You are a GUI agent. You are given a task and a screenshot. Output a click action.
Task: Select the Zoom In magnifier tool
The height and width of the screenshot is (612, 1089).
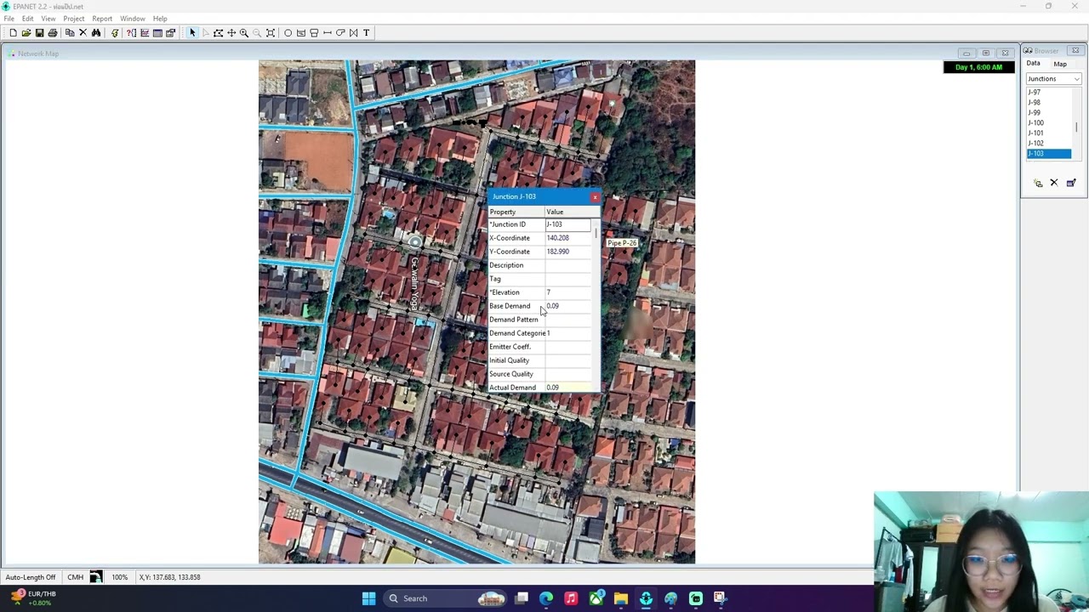pyautogui.click(x=244, y=33)
